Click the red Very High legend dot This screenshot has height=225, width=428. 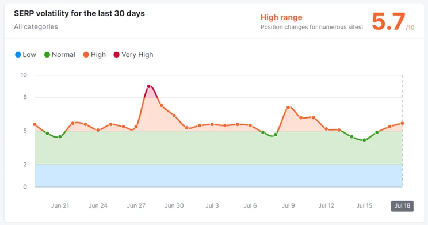[117, 55]
